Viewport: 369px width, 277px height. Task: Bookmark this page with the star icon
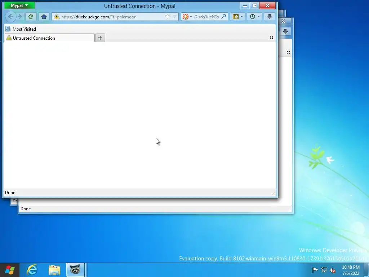(167, 17)
